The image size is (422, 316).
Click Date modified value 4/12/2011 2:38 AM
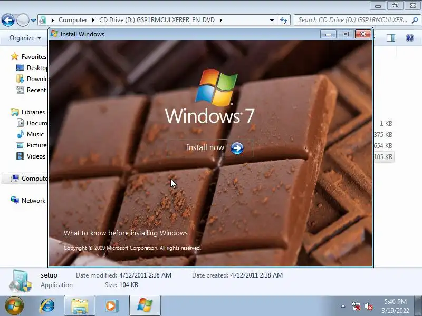[x=146, y=275]
